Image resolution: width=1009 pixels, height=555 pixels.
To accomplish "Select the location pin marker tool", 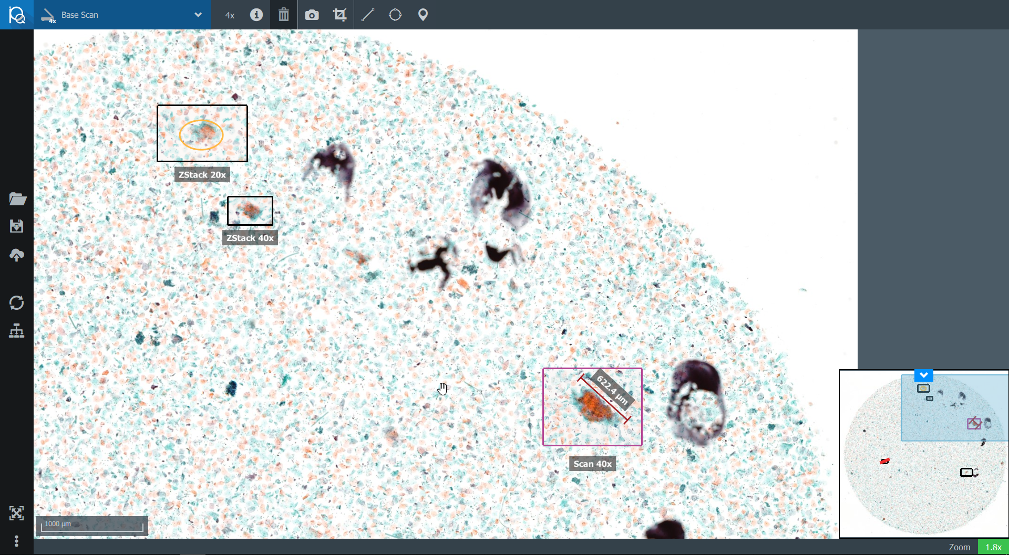I will point(423,15).
